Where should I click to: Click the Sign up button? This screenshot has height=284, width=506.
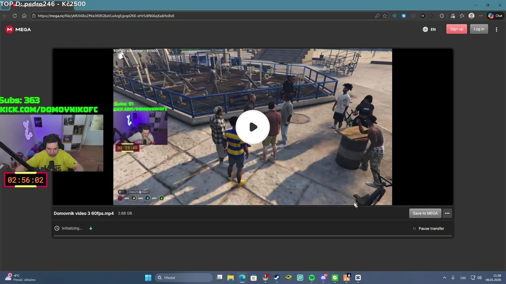pyautogui.click(x=457, y=29)
